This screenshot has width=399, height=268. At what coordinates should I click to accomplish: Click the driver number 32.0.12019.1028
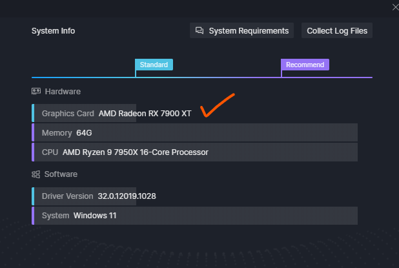click(x=127, y=196)
